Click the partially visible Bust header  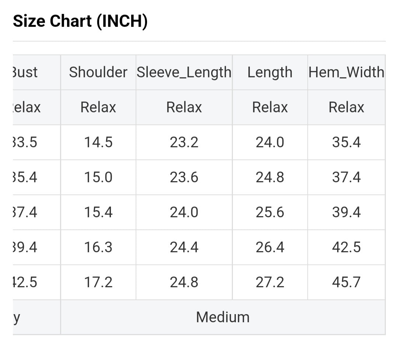point(26,72)
